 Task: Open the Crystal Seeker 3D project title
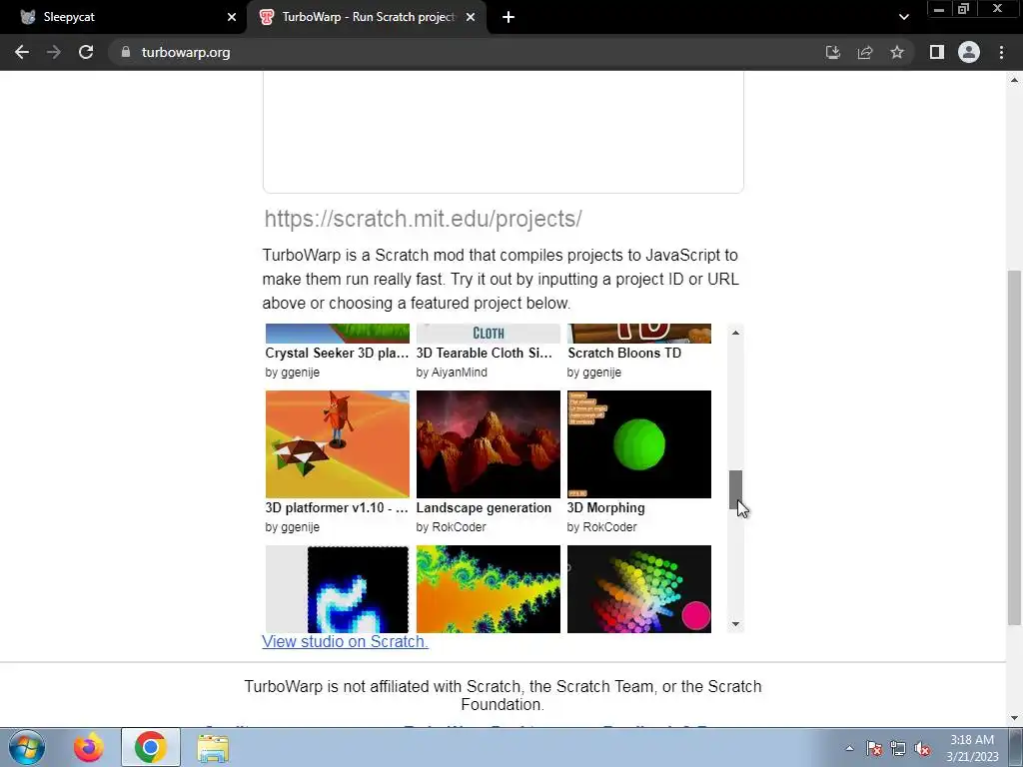[337, 353]
